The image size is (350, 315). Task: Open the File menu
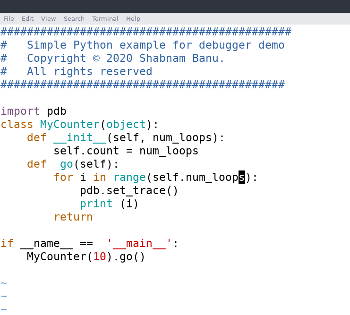coord(9,18)
